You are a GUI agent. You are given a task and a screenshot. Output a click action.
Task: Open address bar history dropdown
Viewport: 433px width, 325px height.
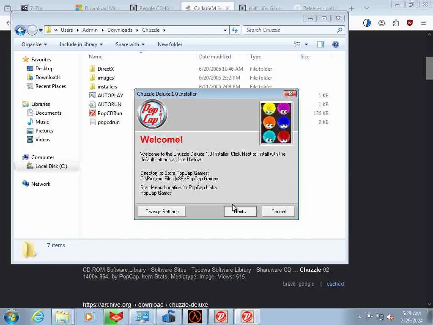pos(225,30)
